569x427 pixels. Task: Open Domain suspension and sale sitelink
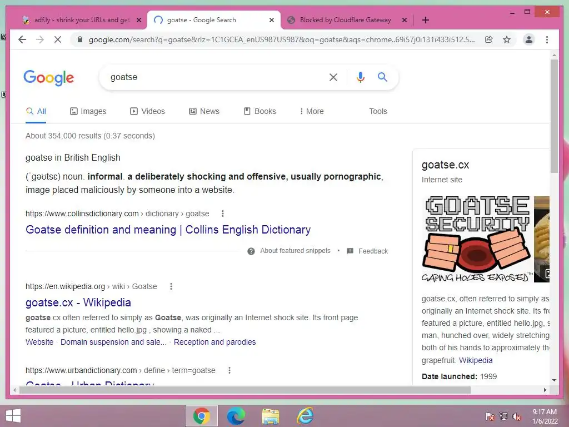click(113, 342)
